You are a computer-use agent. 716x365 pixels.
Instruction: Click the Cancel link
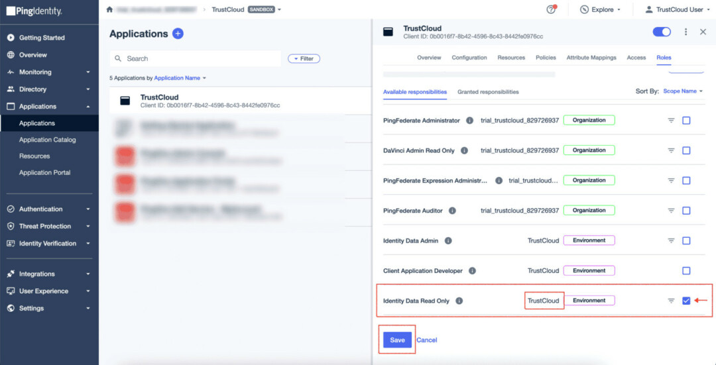tap(426, 340)
